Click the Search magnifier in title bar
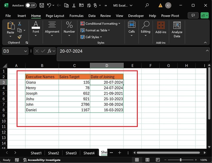 tap(147, 5)
